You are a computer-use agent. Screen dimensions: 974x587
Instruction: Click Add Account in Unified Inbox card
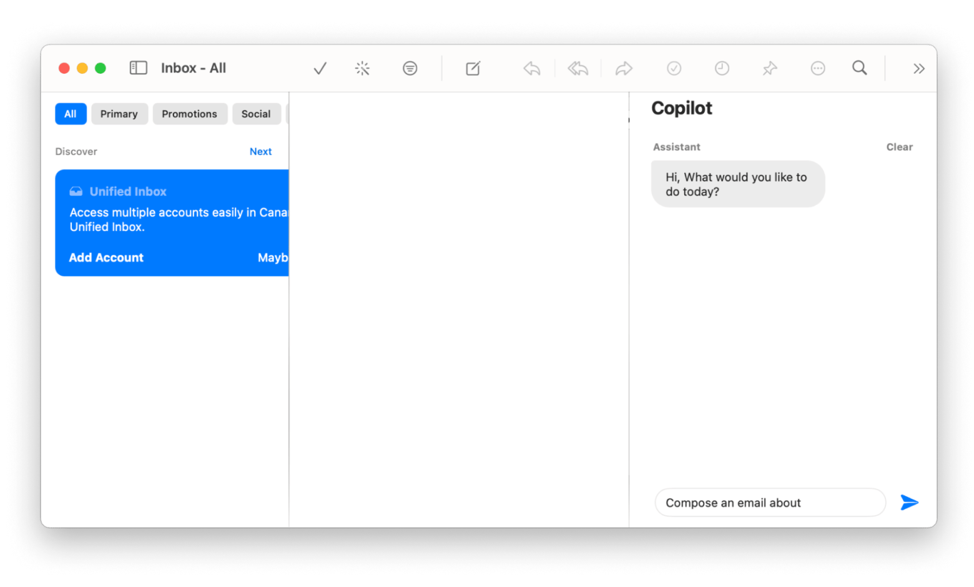(106, 257)
